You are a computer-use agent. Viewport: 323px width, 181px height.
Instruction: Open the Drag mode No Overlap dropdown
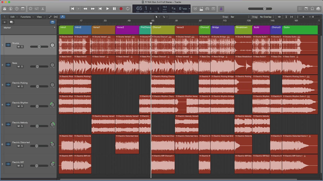(x=267, y=17)
